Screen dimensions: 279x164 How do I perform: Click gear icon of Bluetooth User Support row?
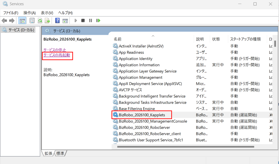[116, 140]
